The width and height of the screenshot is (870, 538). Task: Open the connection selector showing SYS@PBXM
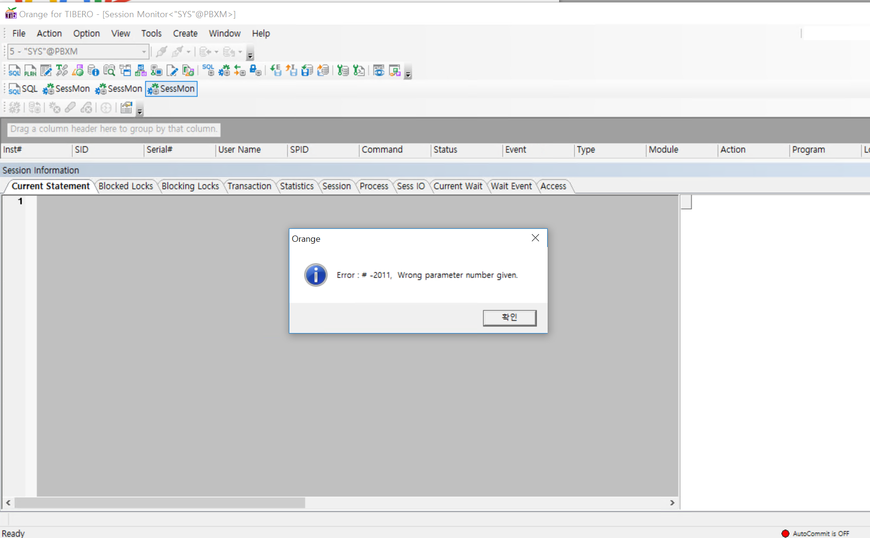(77, 51)
